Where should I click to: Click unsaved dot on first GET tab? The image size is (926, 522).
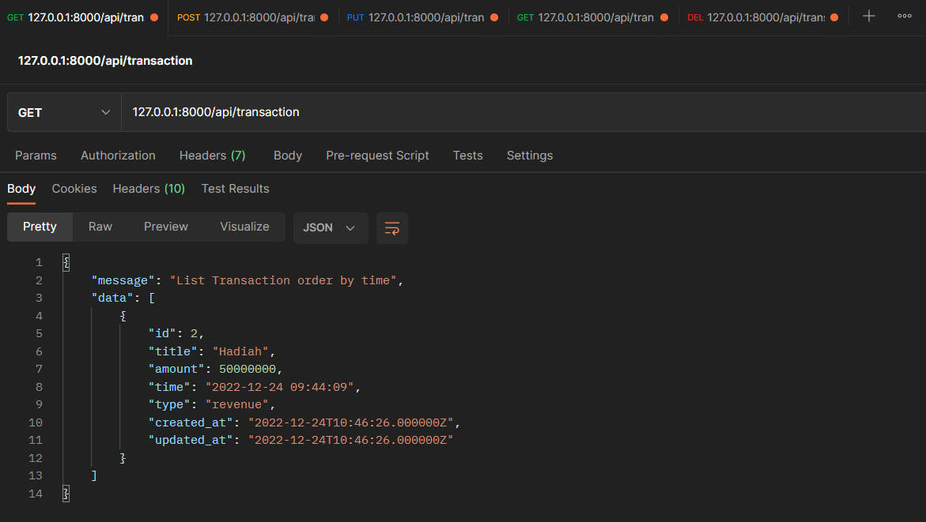tap(154, 17)
